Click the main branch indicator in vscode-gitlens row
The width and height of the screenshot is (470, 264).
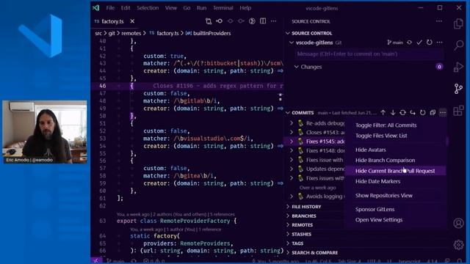click(x=395, y=43)
